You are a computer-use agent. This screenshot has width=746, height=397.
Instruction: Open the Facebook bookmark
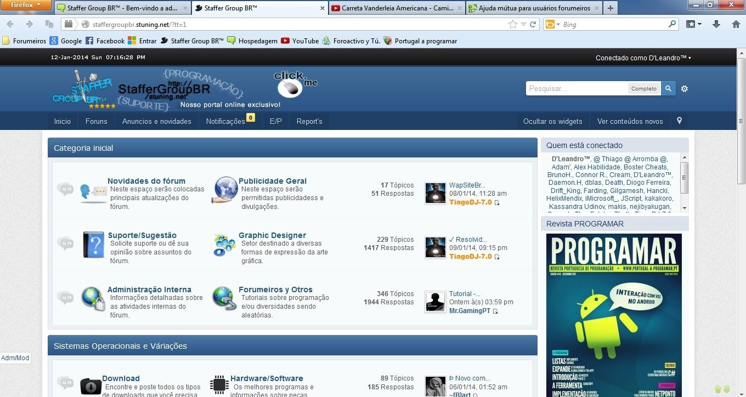click(105, 41)
